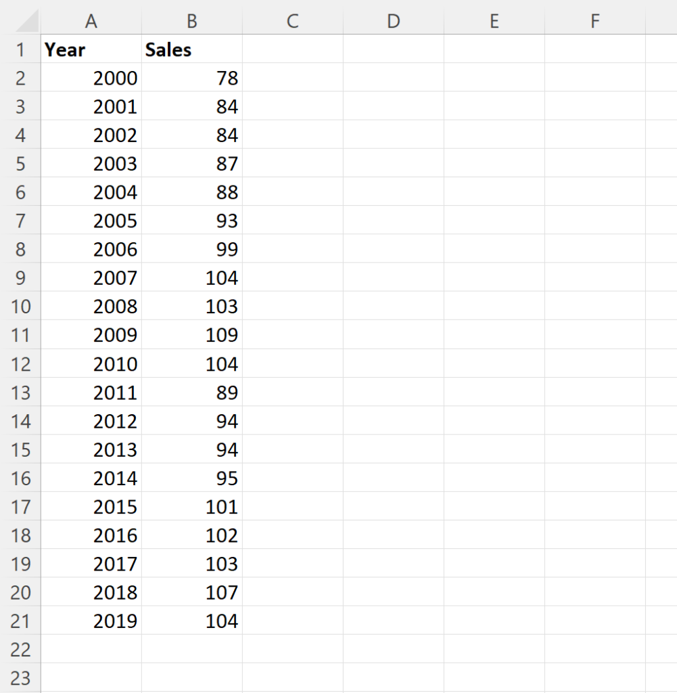The image size is (677, 693).
Task: Select cell containing year 2009
Action: click(91, 335)
